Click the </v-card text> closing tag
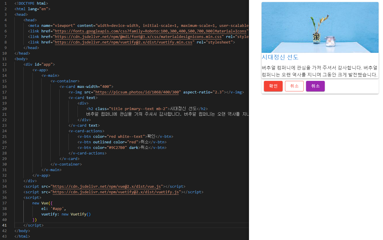383x240 pixels. pyautogui.click(x=84, y=125)
